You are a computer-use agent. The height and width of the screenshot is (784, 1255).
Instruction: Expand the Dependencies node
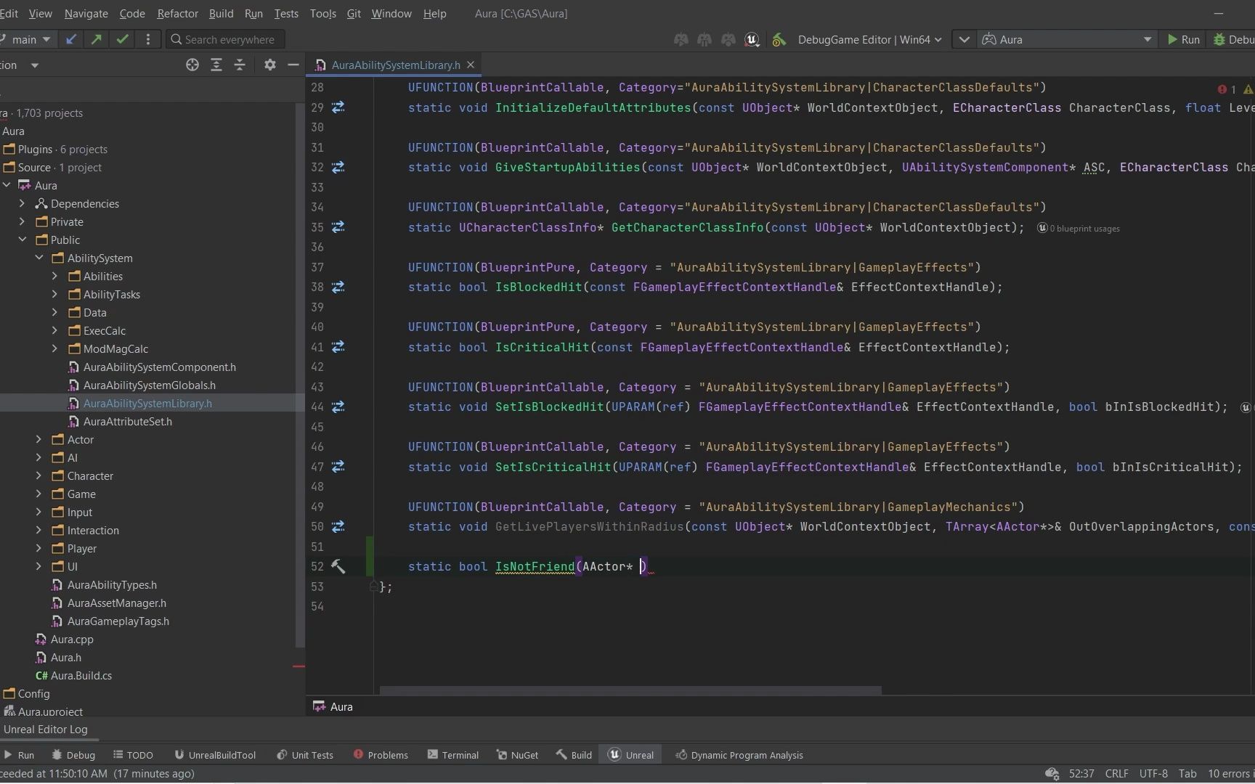pyautogui.click(x=22, y=204)
